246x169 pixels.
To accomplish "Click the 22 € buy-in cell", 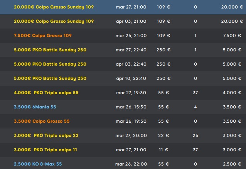I will [164, 135].
